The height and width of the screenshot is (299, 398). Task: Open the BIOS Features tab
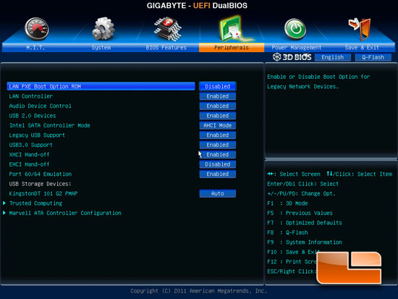(166, 48)
